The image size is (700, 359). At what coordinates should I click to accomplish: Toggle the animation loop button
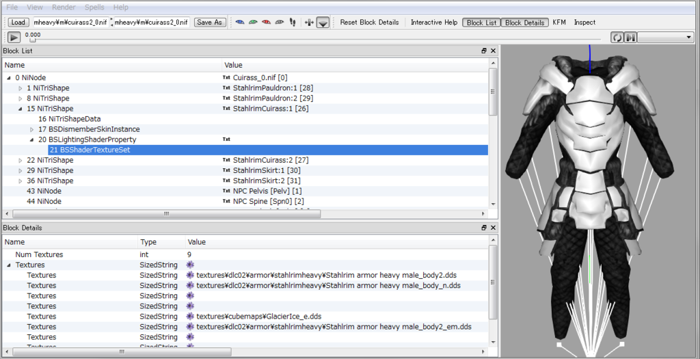tap(617, 38)
